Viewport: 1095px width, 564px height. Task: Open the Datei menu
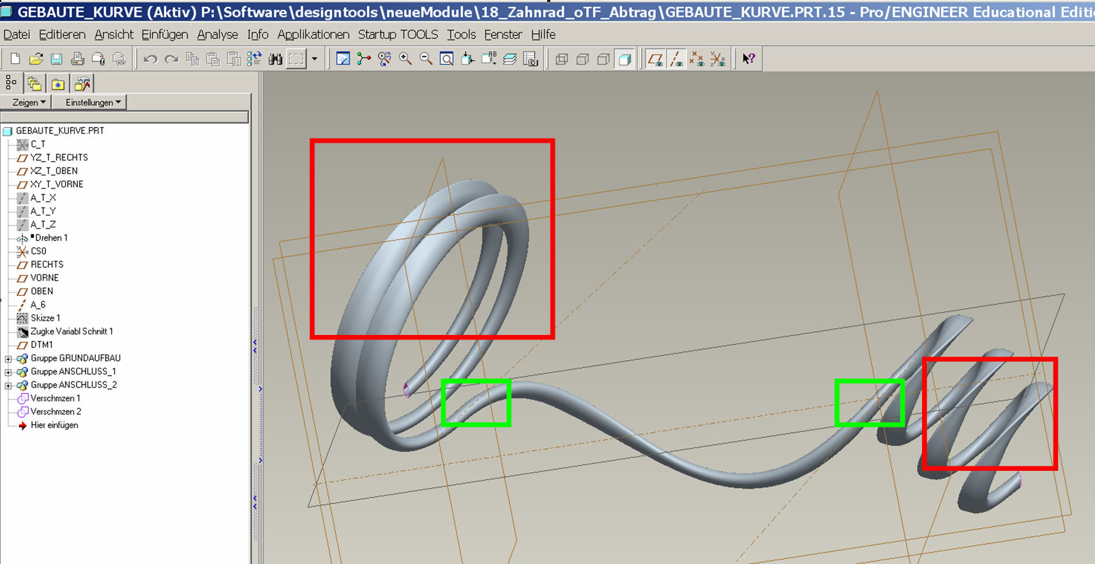click(x=17, y=34)
